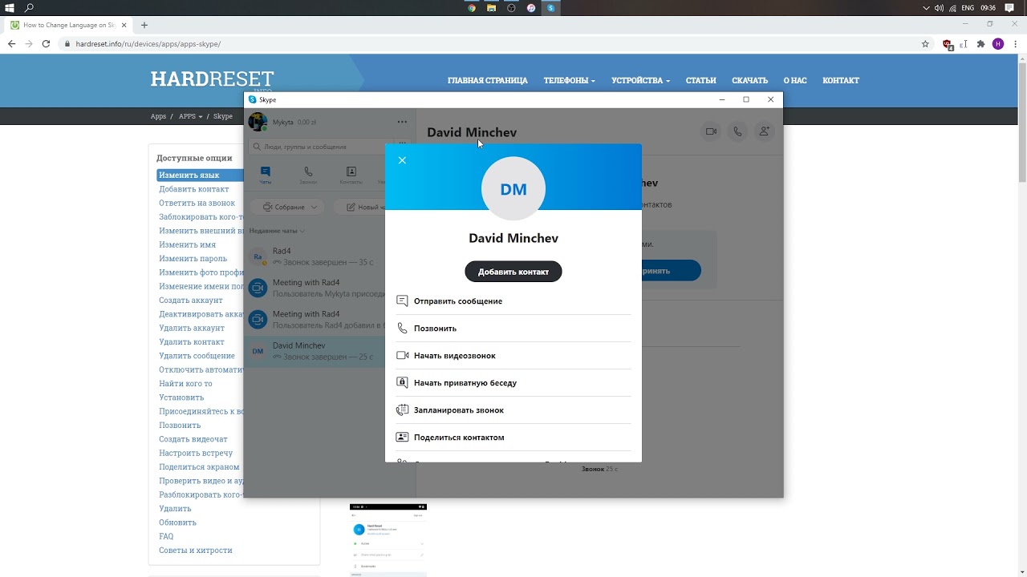The height and width of the screenshot is (577, 1027).
Task: Click the volume icon in system tray
Action: coord(939,8)
